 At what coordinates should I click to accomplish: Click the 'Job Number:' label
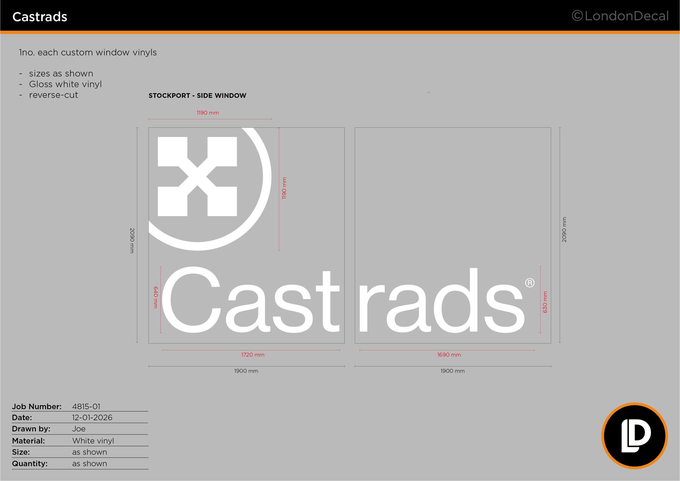click(x=37, y=406)
